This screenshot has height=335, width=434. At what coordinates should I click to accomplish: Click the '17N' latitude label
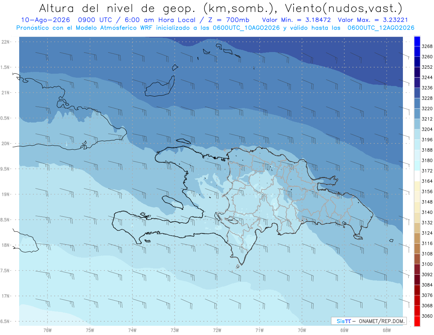click(x=5, y=296)
